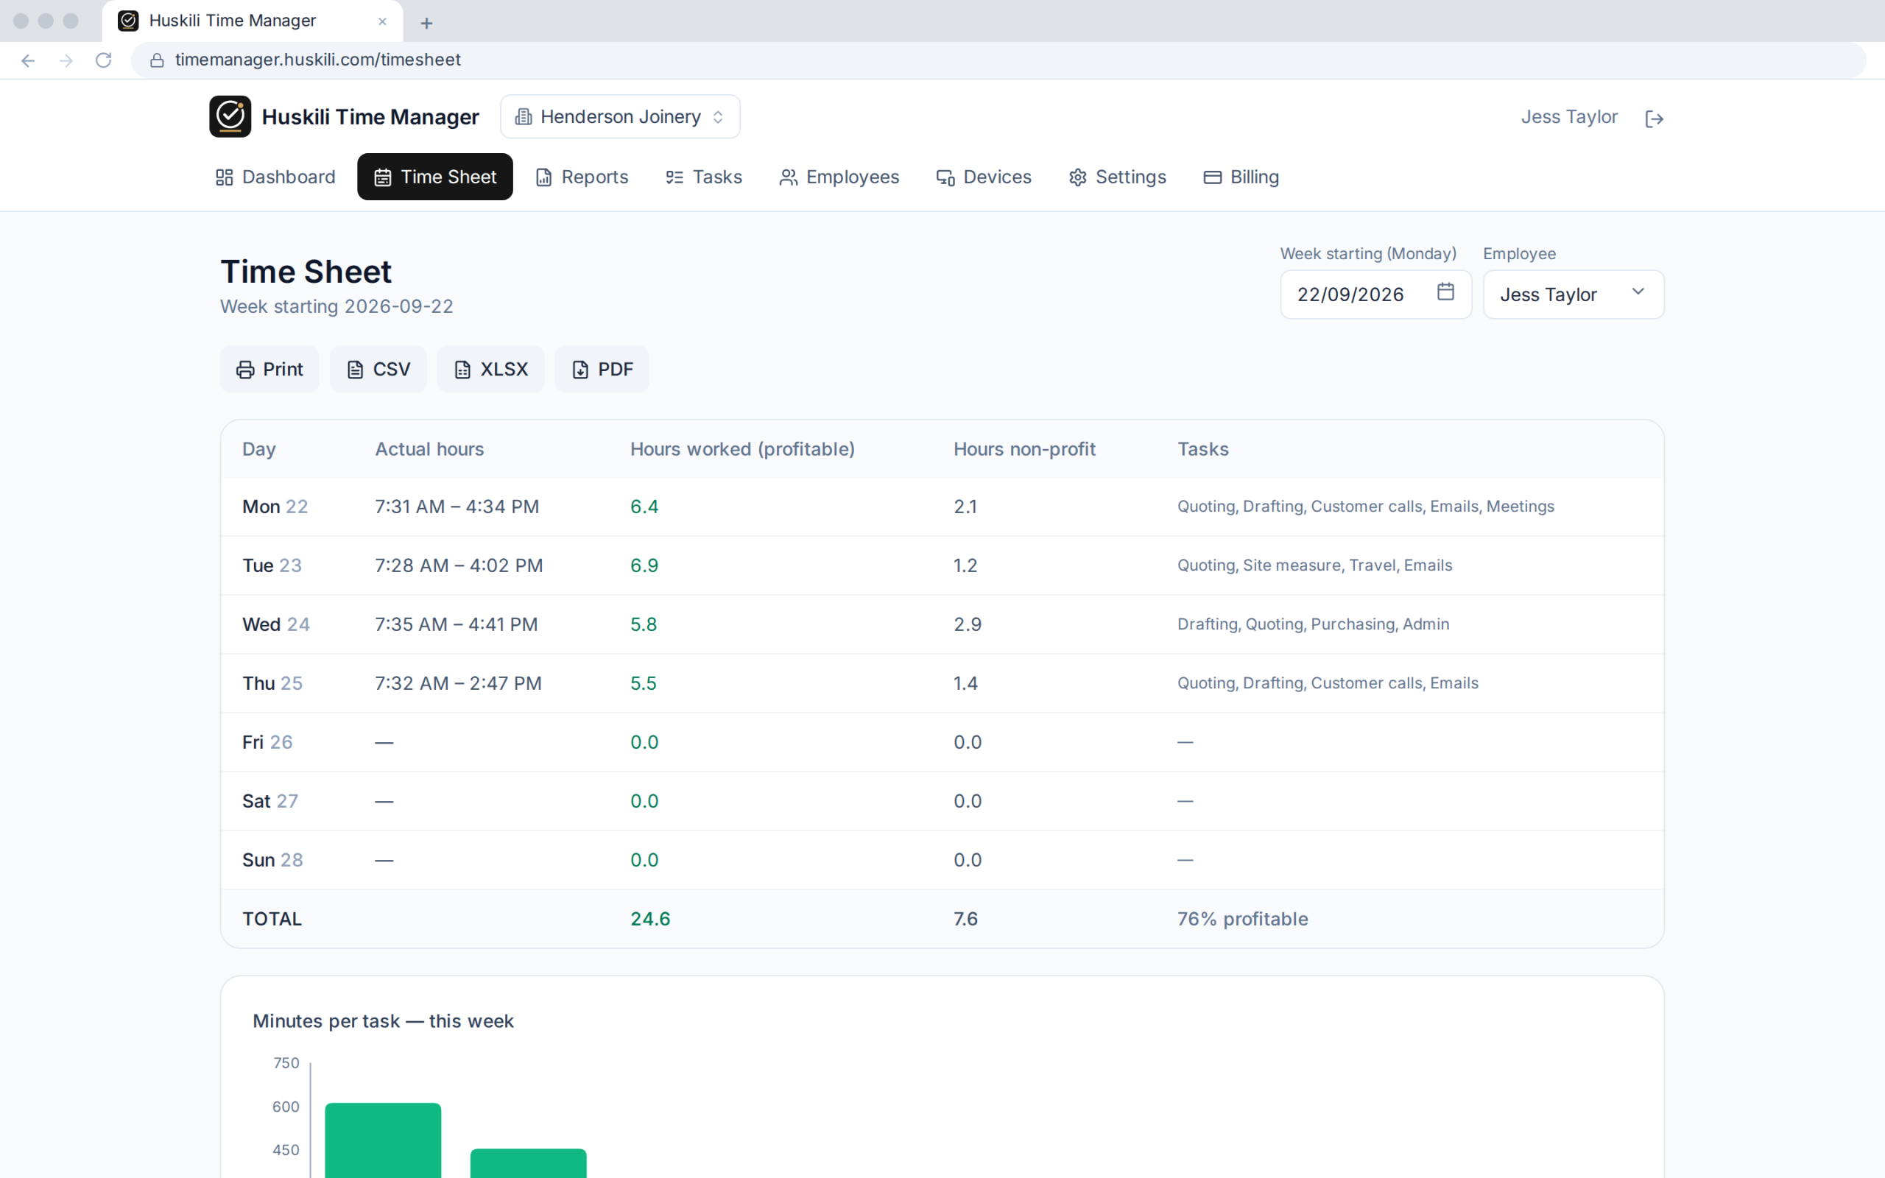Click the Print button
This screenshot has height=1178, width=1885.
(x=269, y=370)
